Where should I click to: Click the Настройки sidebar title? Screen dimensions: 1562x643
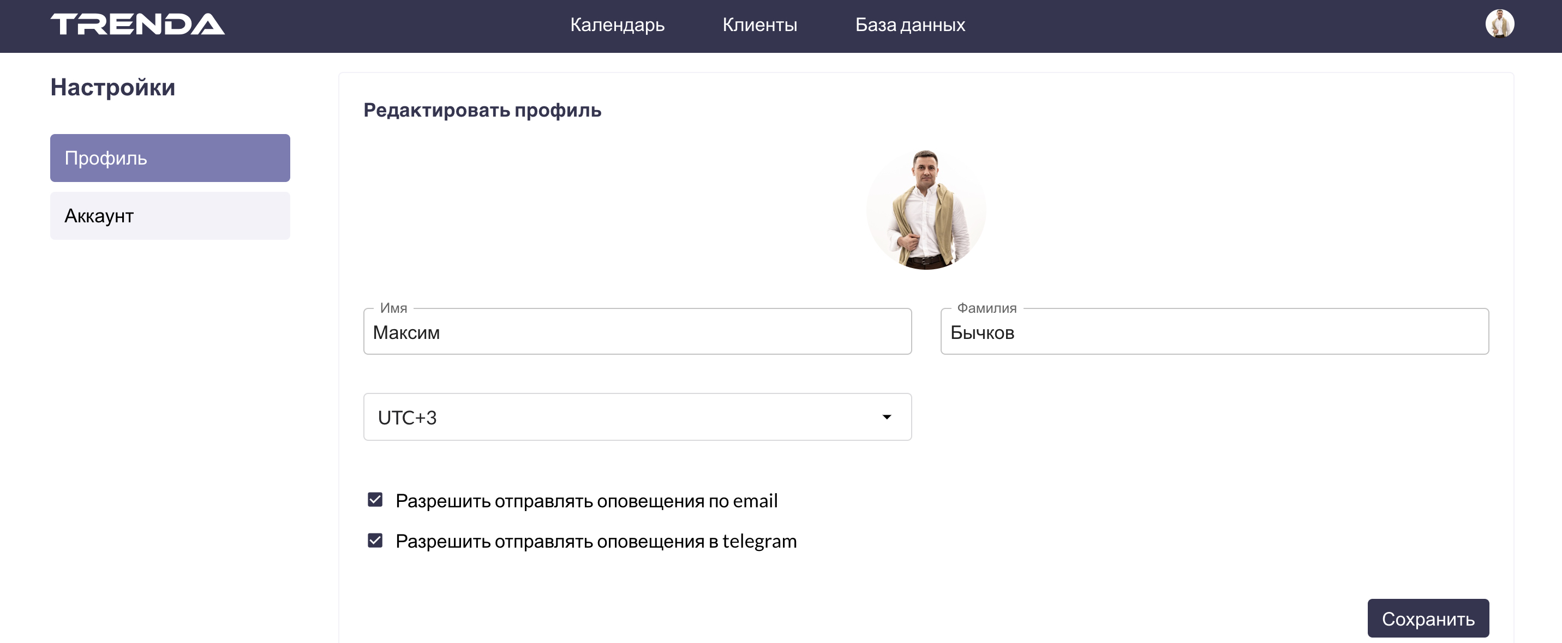pyautogui.click(x=113, y=88)
